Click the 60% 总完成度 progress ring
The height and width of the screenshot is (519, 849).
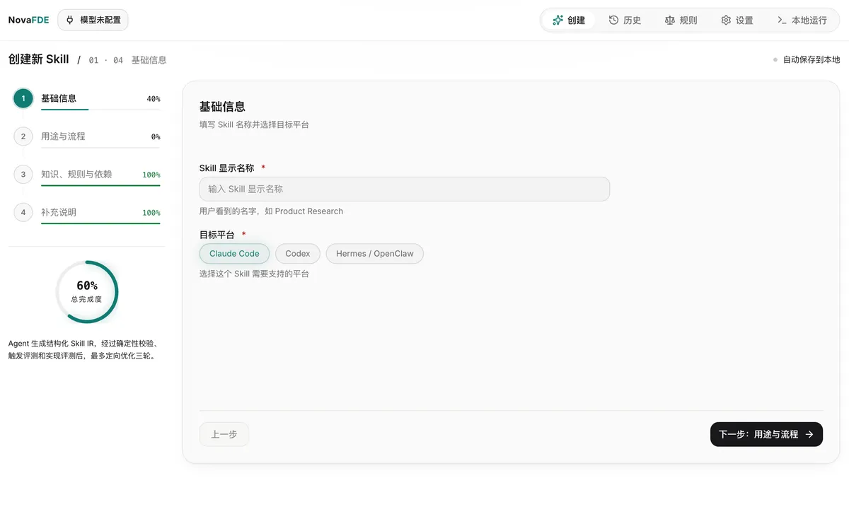86,292
